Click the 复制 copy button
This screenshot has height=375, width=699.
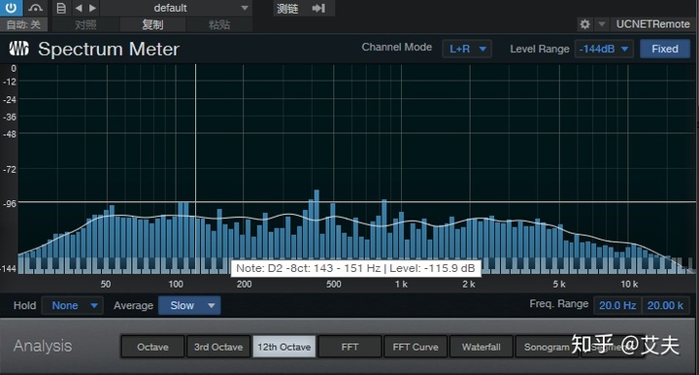click(x=152, y=24)
